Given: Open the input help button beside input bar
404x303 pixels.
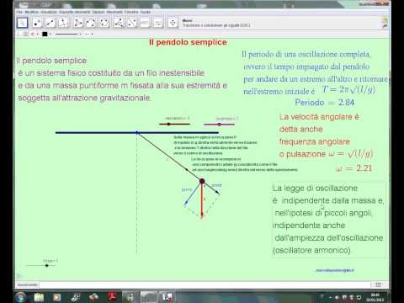Looking at the screenshot, I should (x=378, y=284).
